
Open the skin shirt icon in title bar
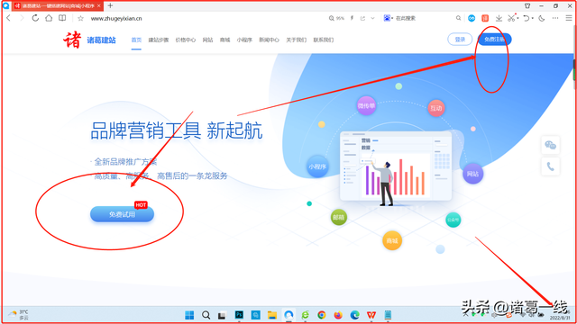527,6
